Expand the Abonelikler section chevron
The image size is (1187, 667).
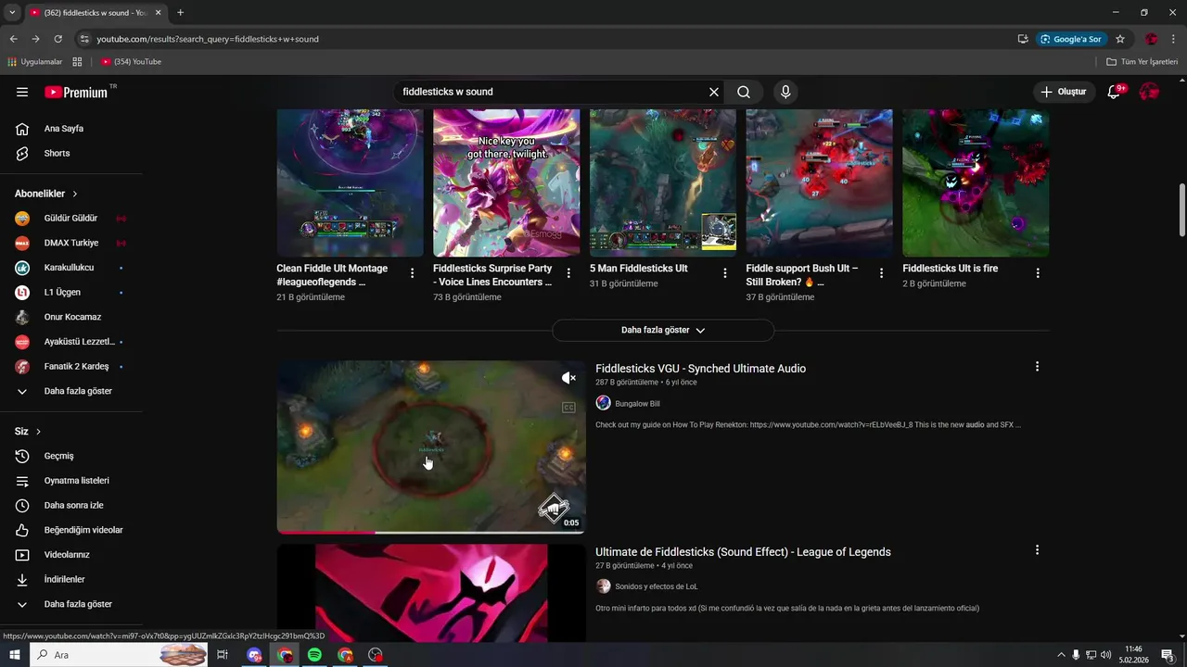[x=74, y=194]
